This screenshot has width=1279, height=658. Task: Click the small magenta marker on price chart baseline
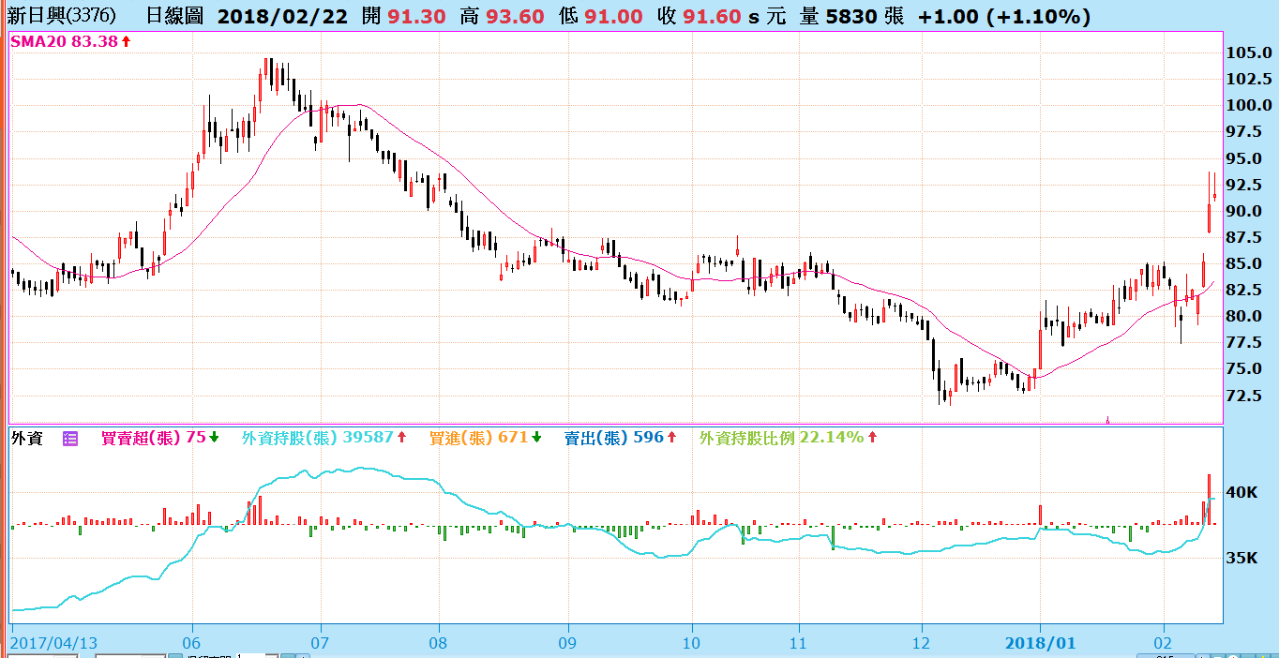(x=1107, y=420)
